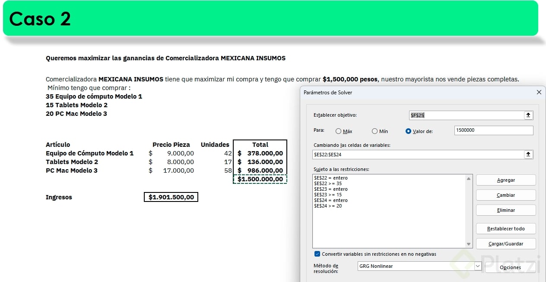Screen dimensions: 546x282
Task: Click the text 35 Equipo de cómputo Modelo 1
Action: [94, 96]
